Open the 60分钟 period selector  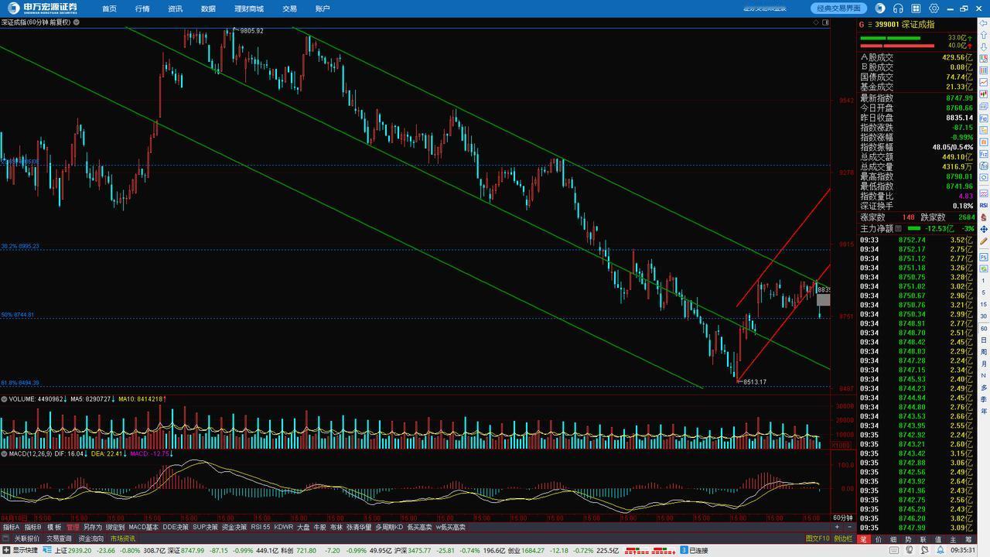[x=843, y=518]
